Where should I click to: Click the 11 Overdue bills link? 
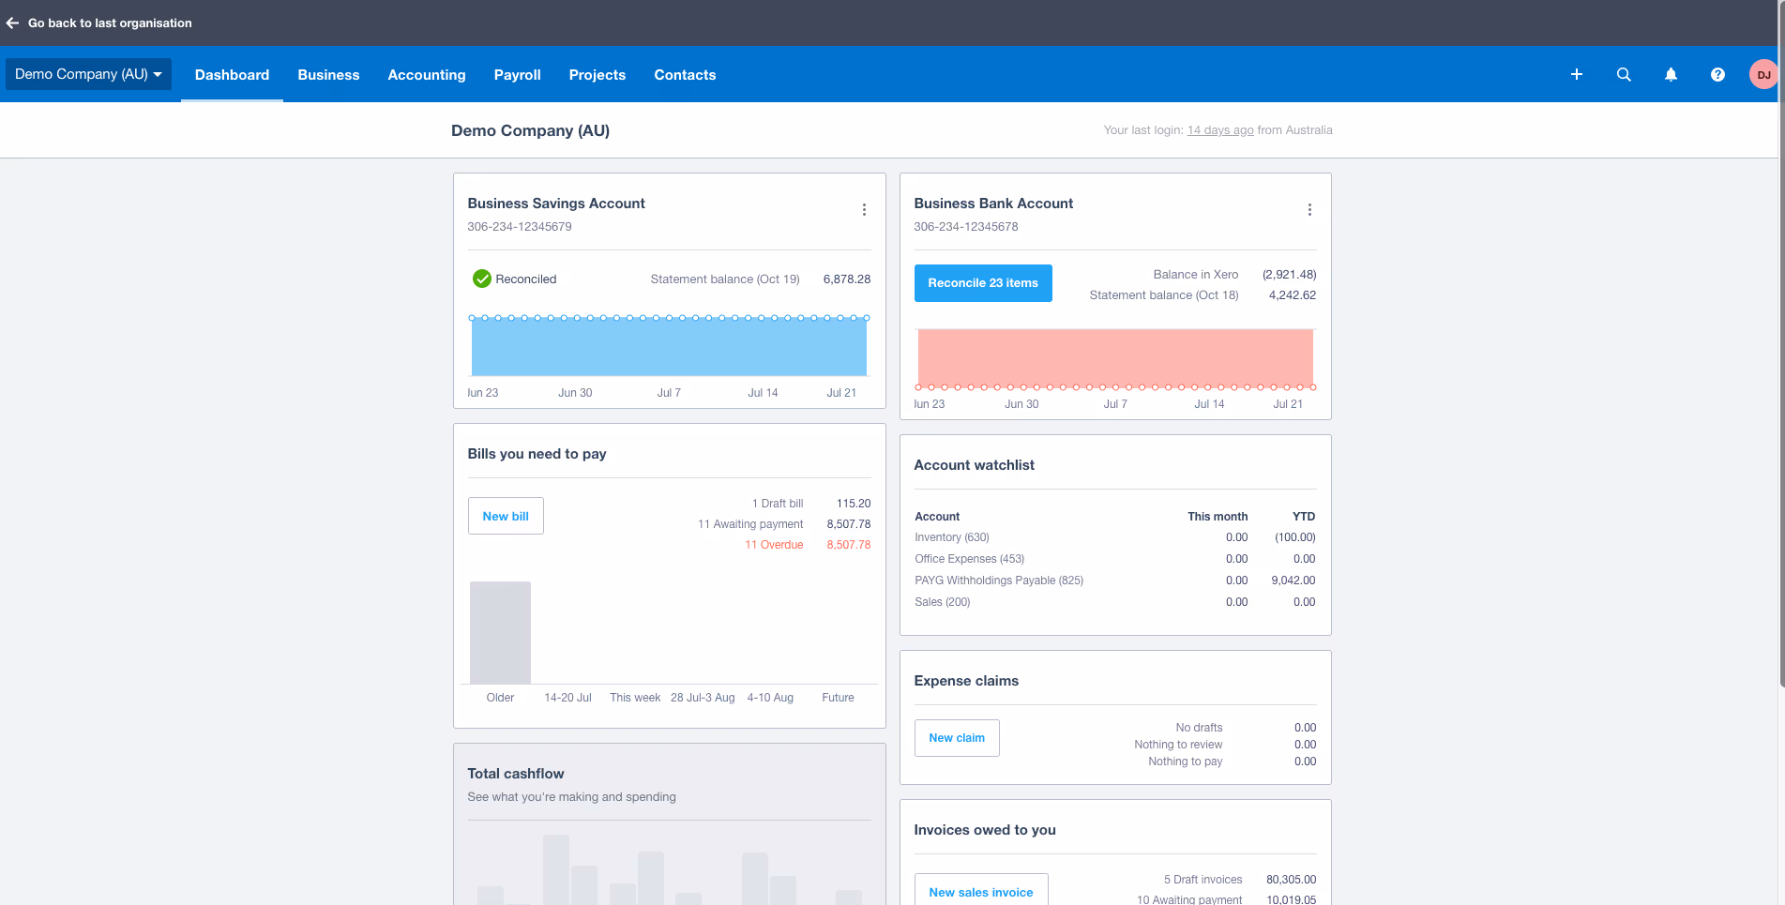(774, 545)
